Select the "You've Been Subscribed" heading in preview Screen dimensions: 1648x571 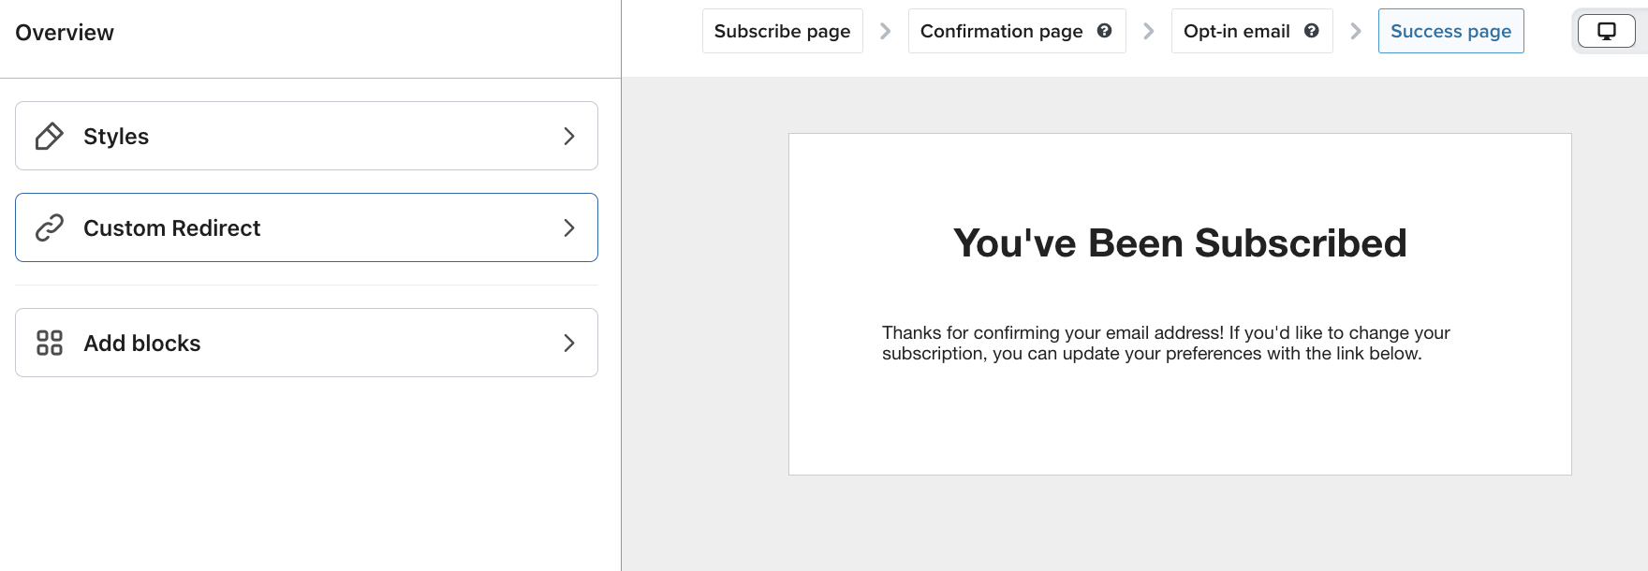1179,243
